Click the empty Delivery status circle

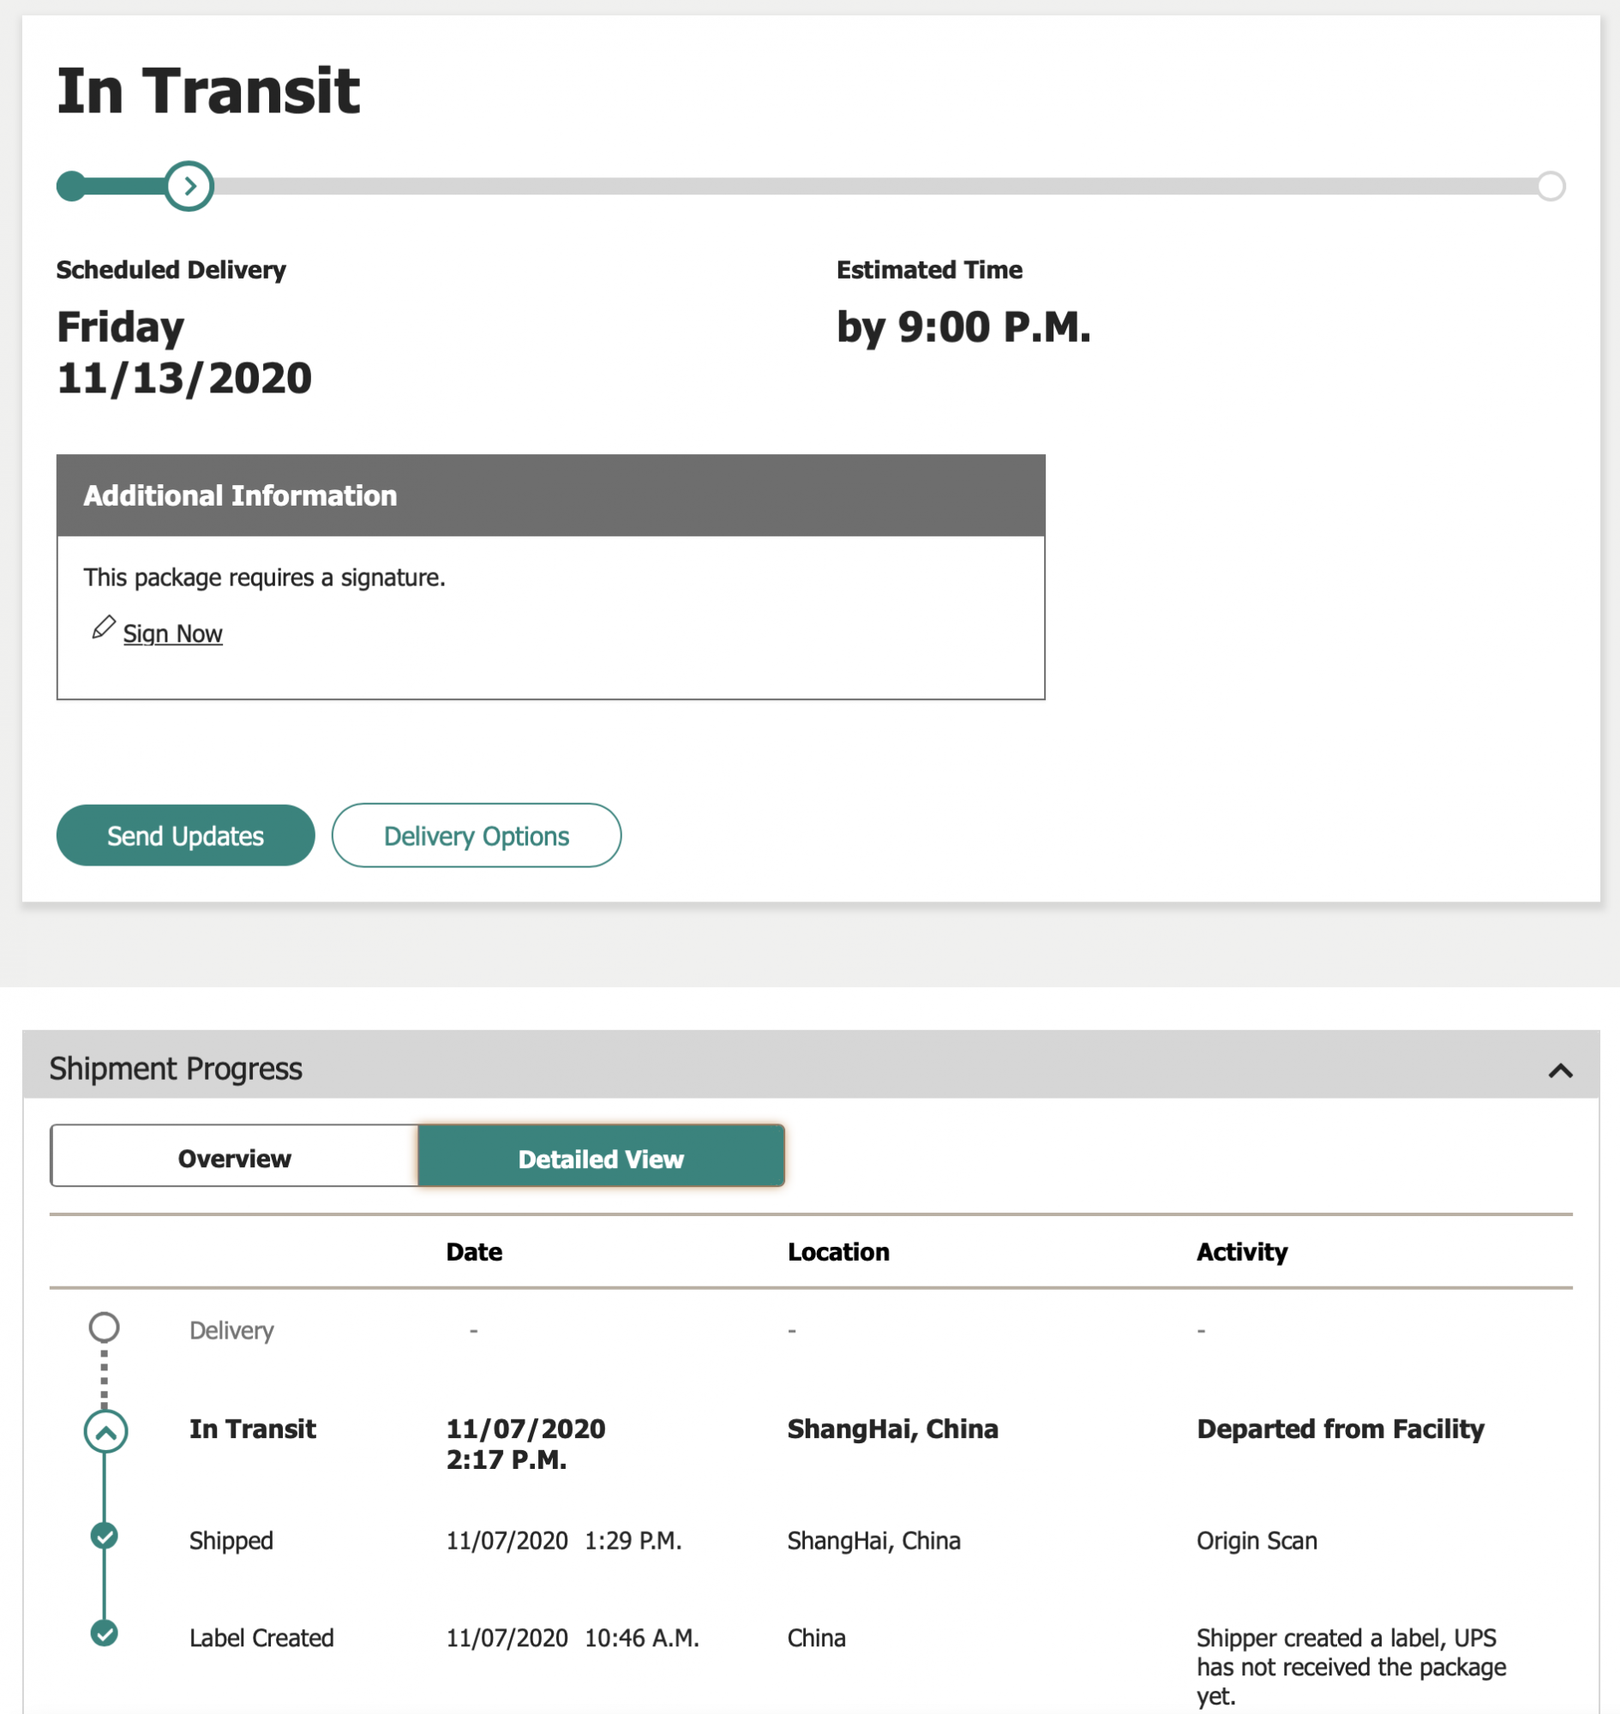105,1327
